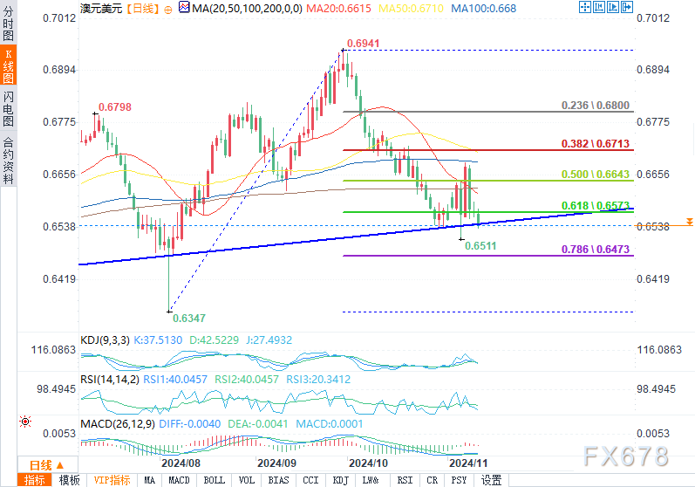The height and width of the screenshot is (487, 695).
Task: Click the 2024/10 date axis label
Action: 368,463
